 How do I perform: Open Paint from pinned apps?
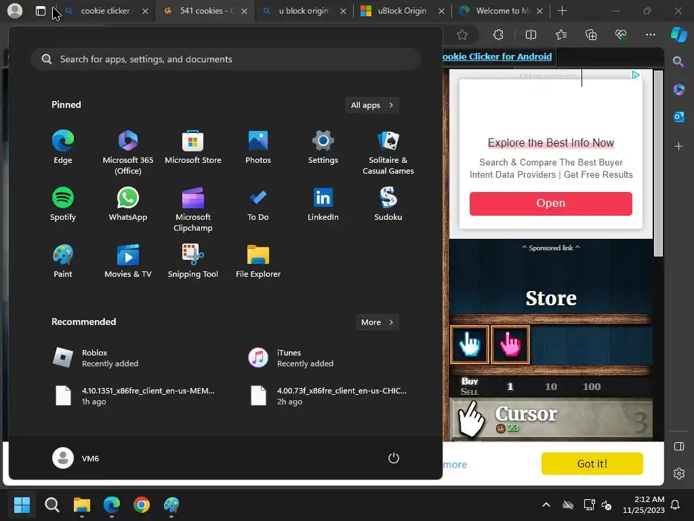point(63,261)
